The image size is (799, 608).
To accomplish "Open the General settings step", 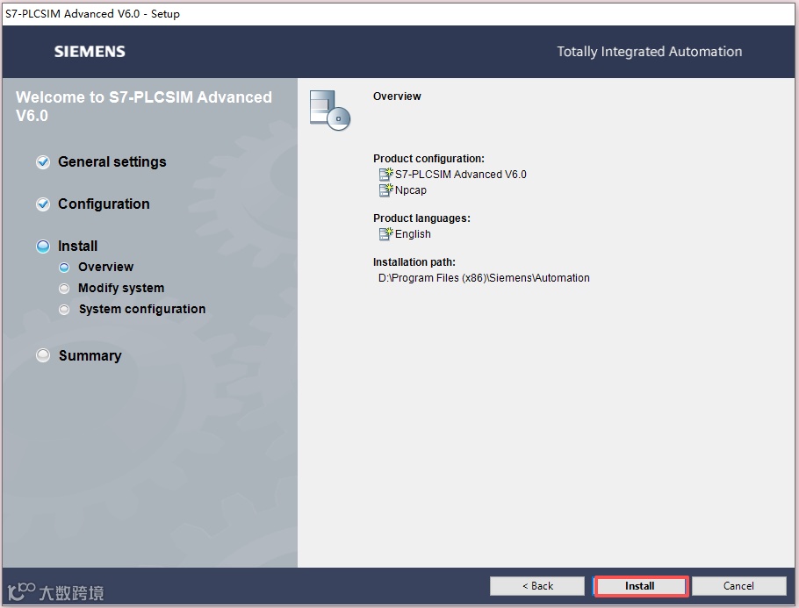I will point(112,162).
